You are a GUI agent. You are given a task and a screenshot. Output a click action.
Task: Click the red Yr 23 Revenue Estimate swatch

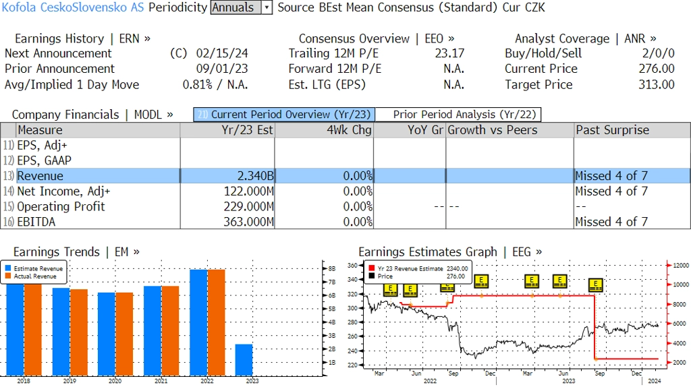click(372, 268)
